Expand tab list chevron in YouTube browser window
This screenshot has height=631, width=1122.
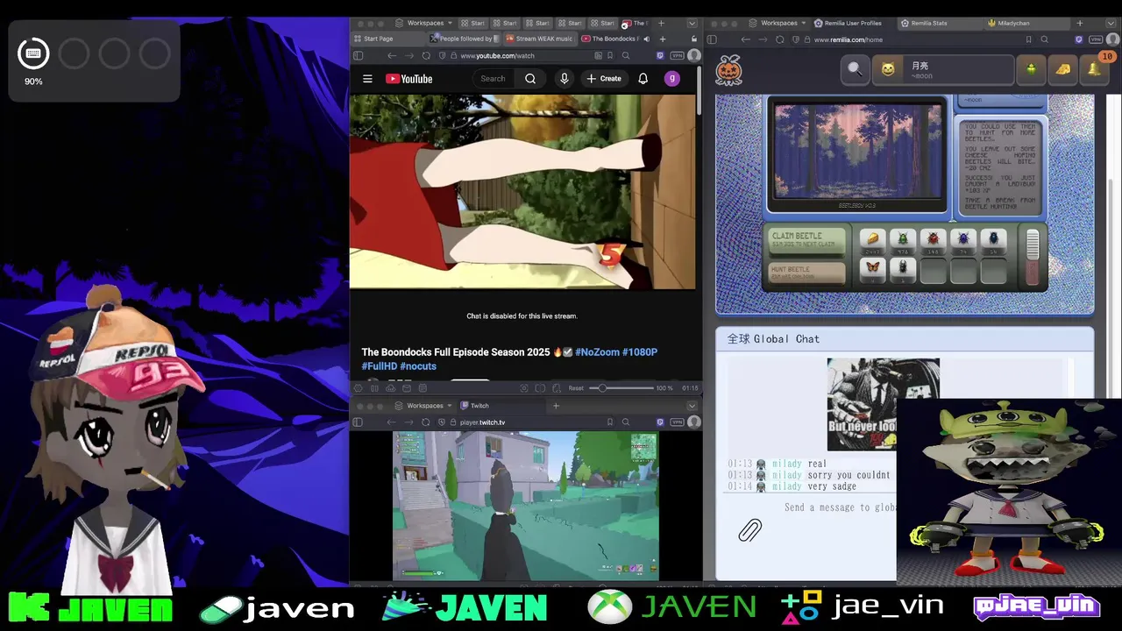click(x=692, y=24)
